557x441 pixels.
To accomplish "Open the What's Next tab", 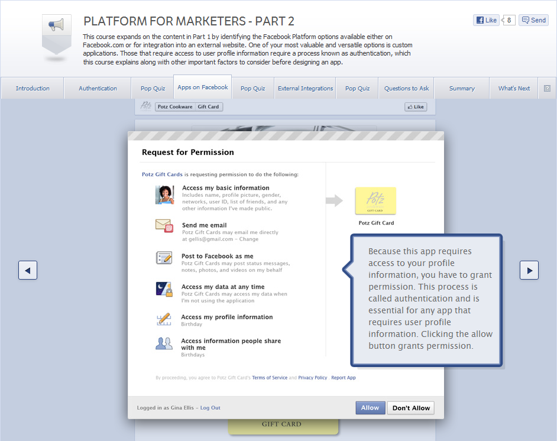I will tap(514, 89).
